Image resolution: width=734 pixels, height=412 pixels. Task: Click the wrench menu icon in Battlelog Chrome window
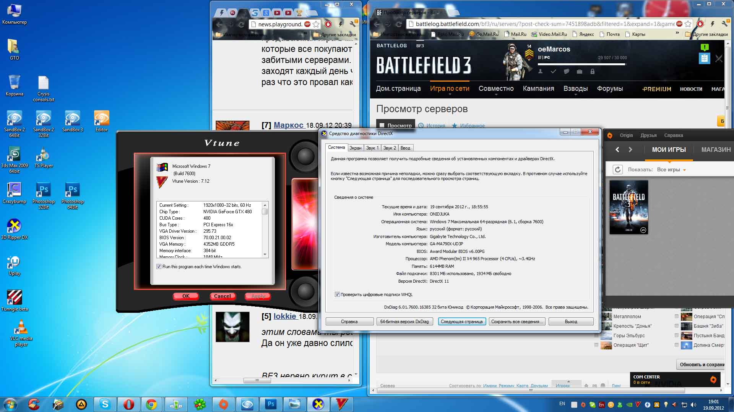click(x=724, y=24)
